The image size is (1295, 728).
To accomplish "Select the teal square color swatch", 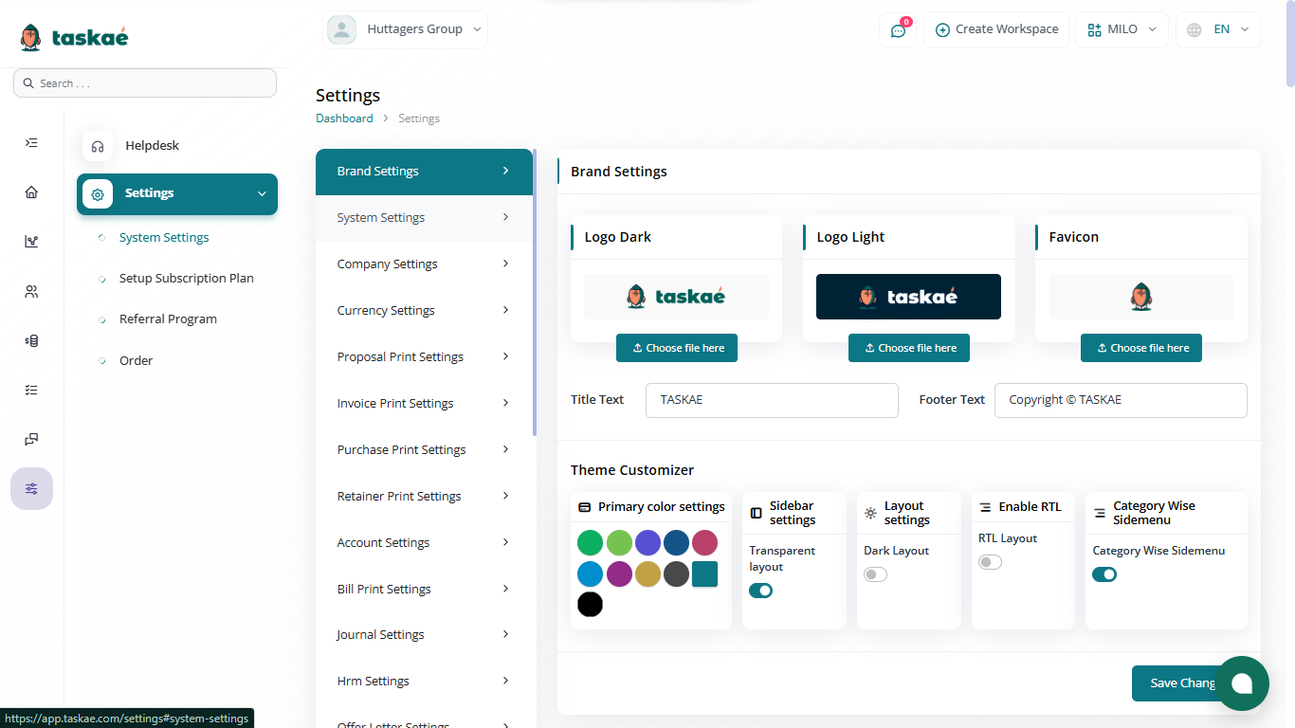I will click(704, 573).
